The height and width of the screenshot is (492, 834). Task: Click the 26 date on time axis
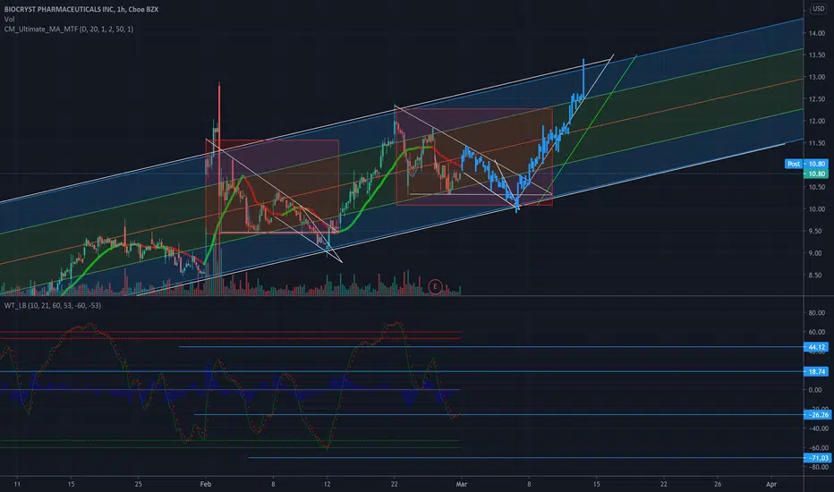[718, 484]
